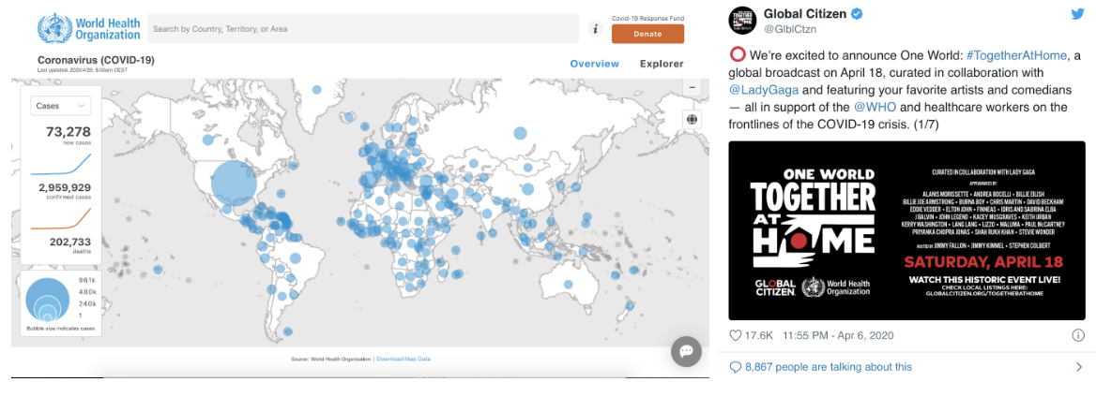Click the Coronavirus (COVID-19) heading
This screenshot has width=1096, height=397.
tap(96, 60)
